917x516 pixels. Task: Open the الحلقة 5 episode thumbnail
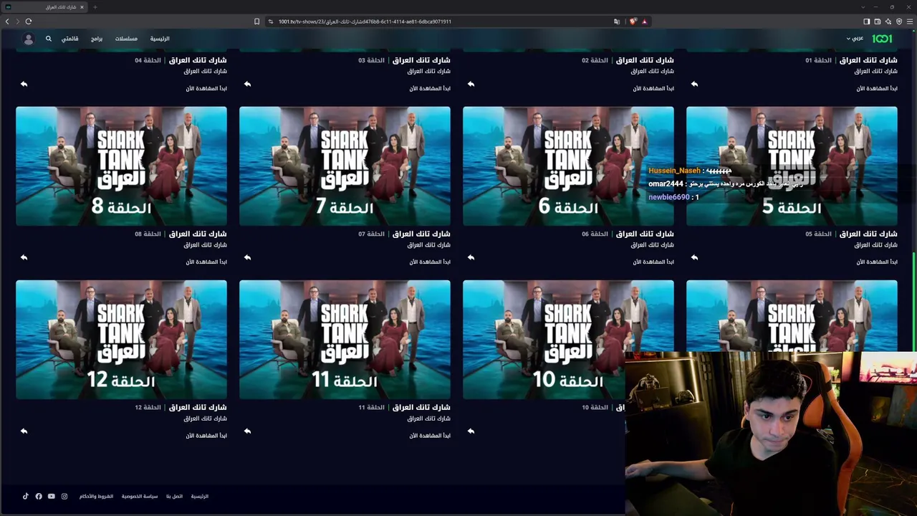point(792,166)
